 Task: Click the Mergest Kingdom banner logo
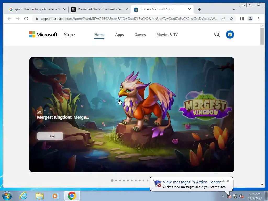pyautogui.click(x=205, y=106)
